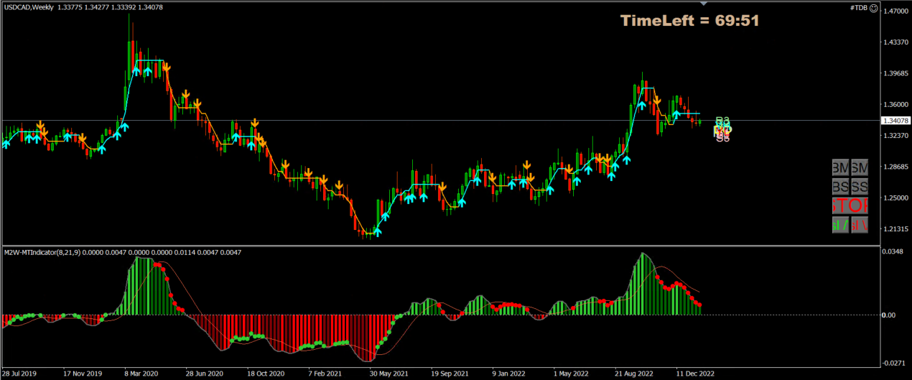
Task: Click the SS trade button
Action: pos(860,187)
